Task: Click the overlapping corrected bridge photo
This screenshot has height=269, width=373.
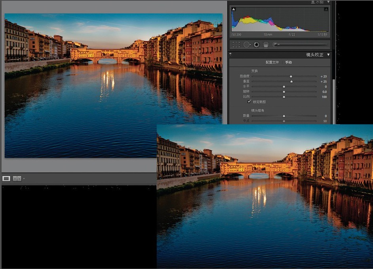Action: [265, 196]
